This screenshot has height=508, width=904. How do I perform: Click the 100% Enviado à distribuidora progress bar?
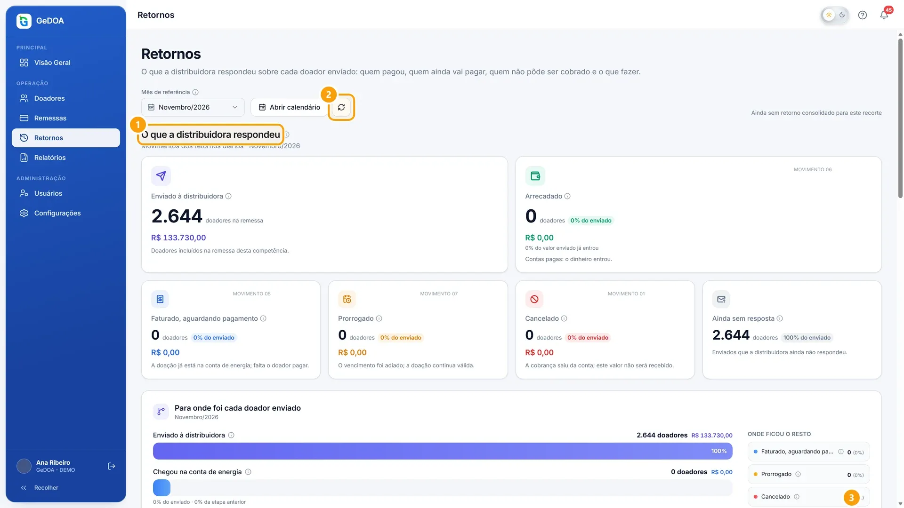(x=443, y=451)
